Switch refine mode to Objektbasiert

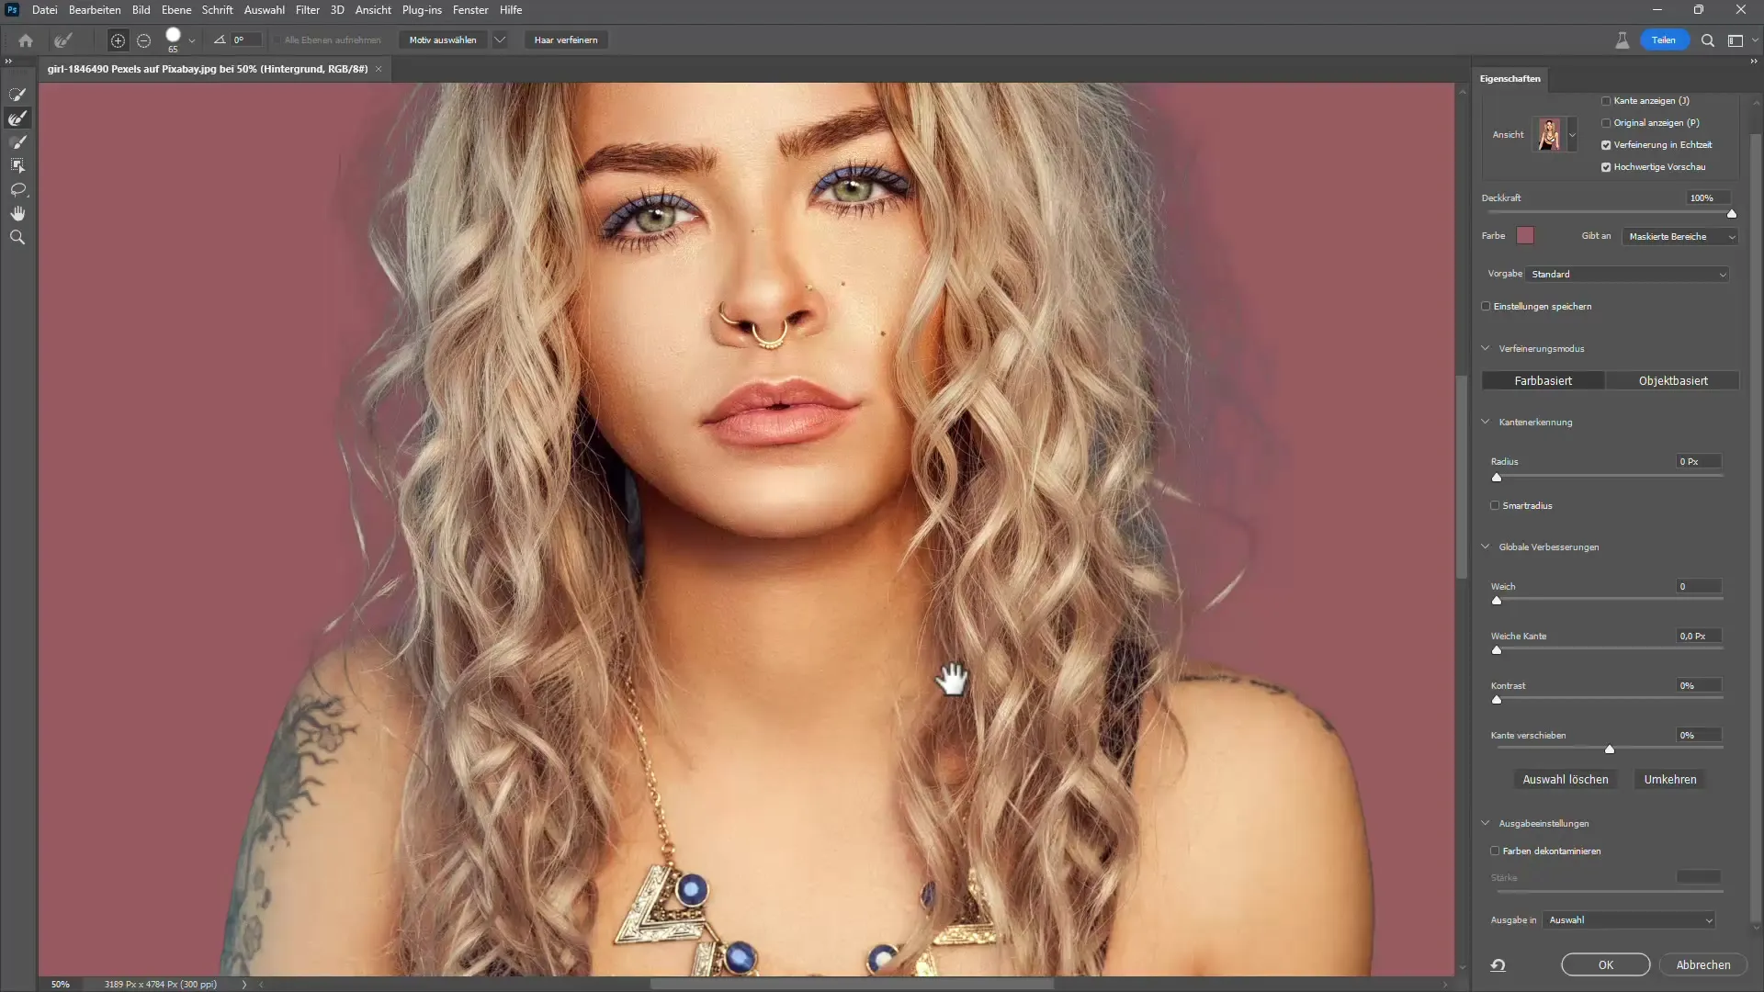(x=1673, y=381)
